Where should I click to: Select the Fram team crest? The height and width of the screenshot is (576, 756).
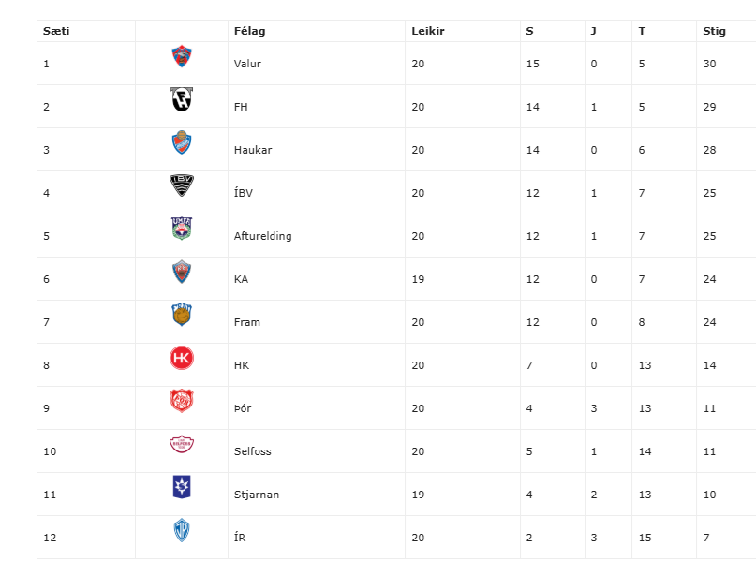pos(181,316)
